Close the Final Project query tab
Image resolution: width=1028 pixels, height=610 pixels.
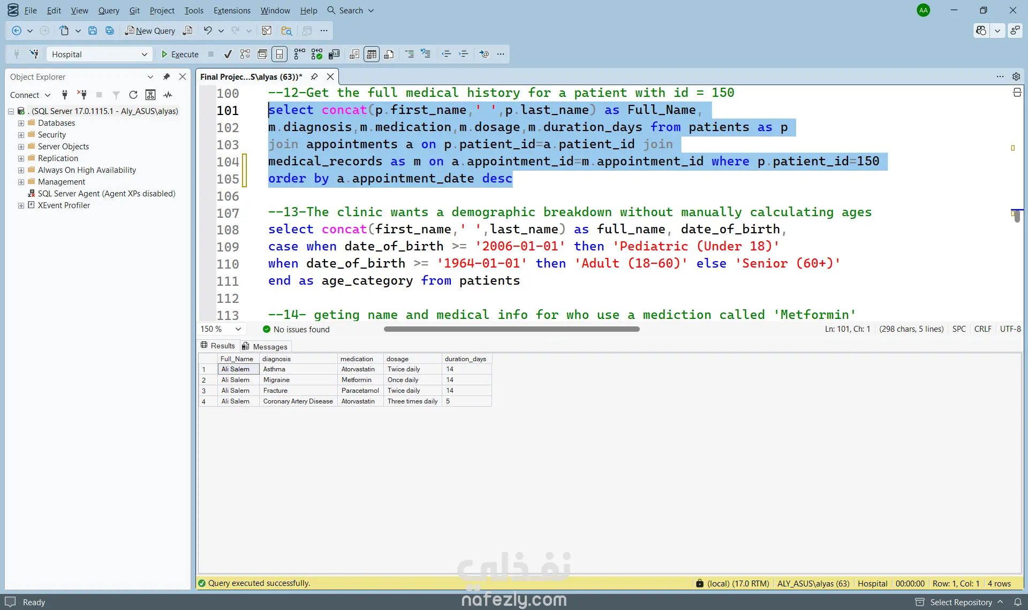coord(330,77)
